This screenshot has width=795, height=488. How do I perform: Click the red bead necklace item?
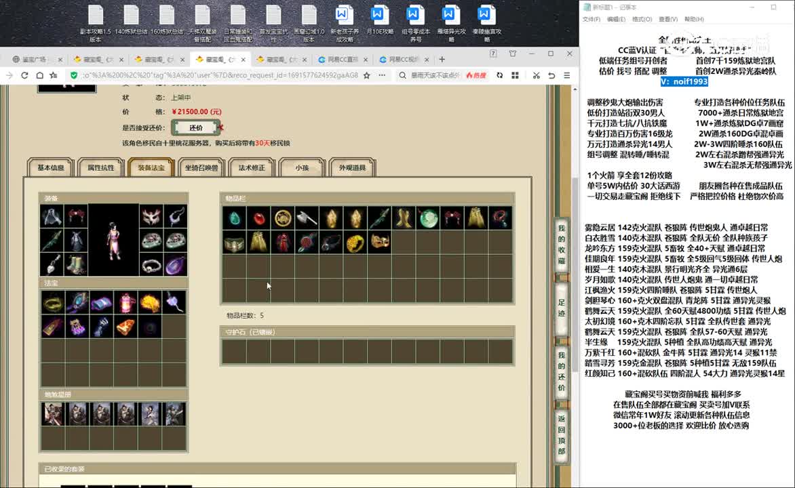501,218
